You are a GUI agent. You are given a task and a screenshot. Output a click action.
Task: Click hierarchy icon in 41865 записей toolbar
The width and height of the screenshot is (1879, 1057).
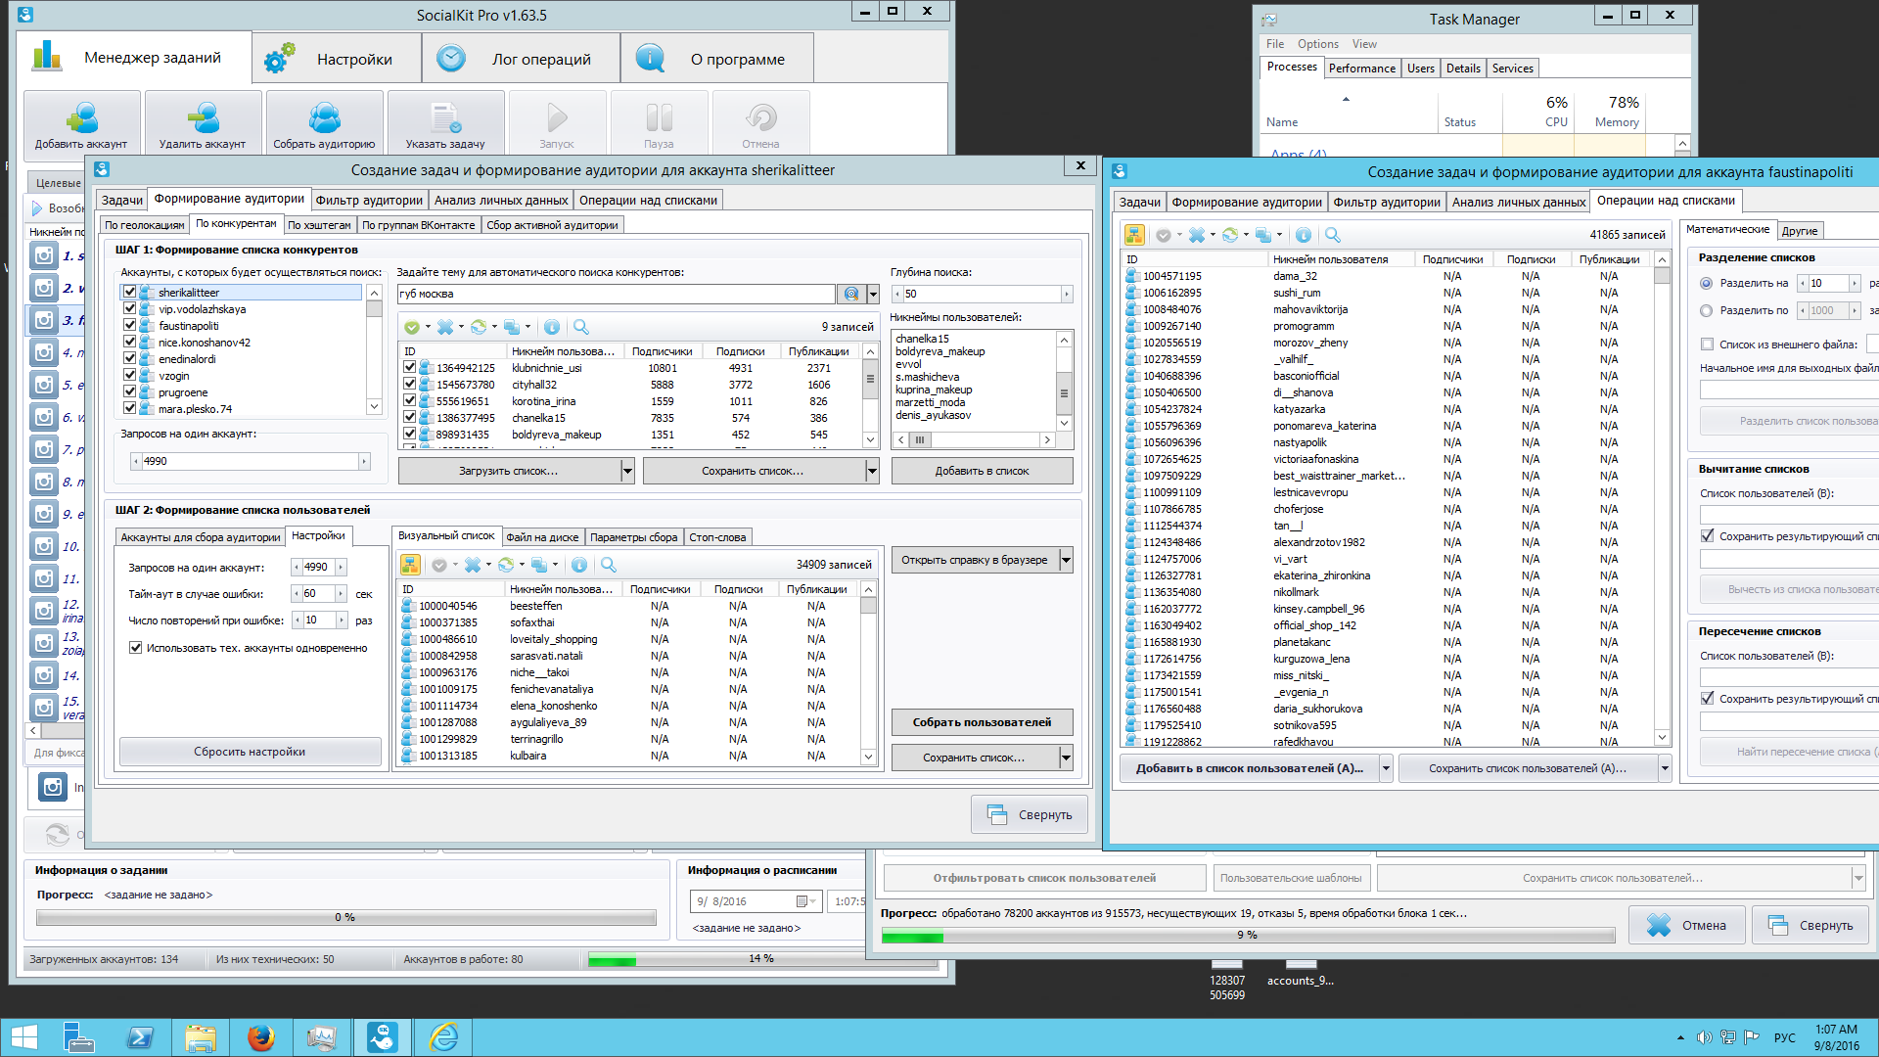[1134, 235]
